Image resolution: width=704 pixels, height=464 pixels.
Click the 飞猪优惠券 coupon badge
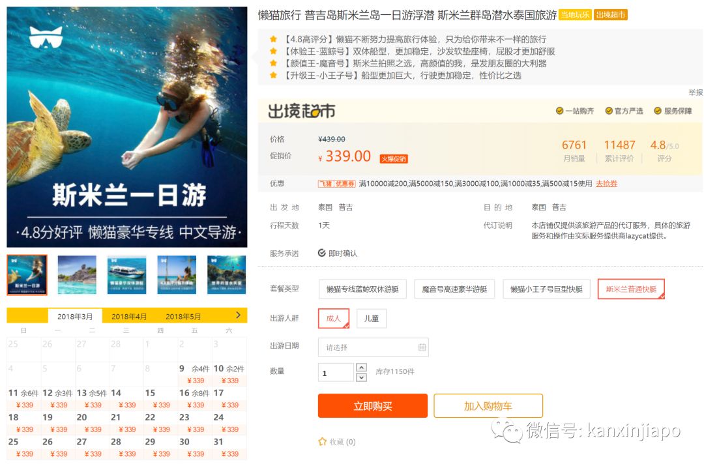point(336,184)
